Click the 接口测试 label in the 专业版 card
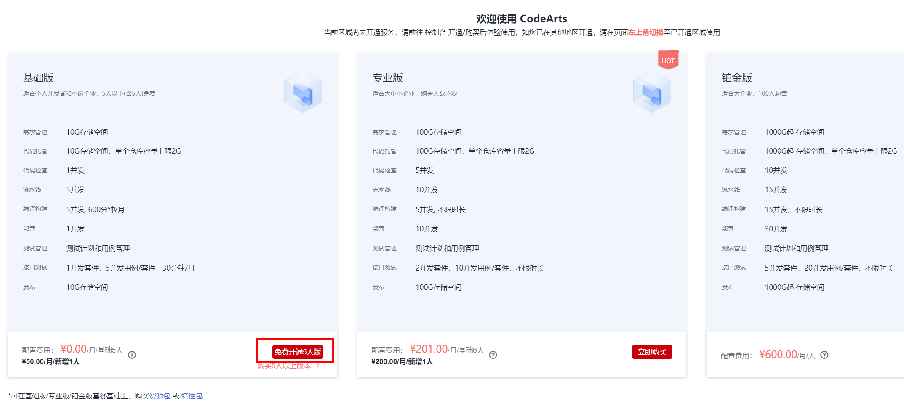Screen dimensions: 904x406 coord(384,268)
